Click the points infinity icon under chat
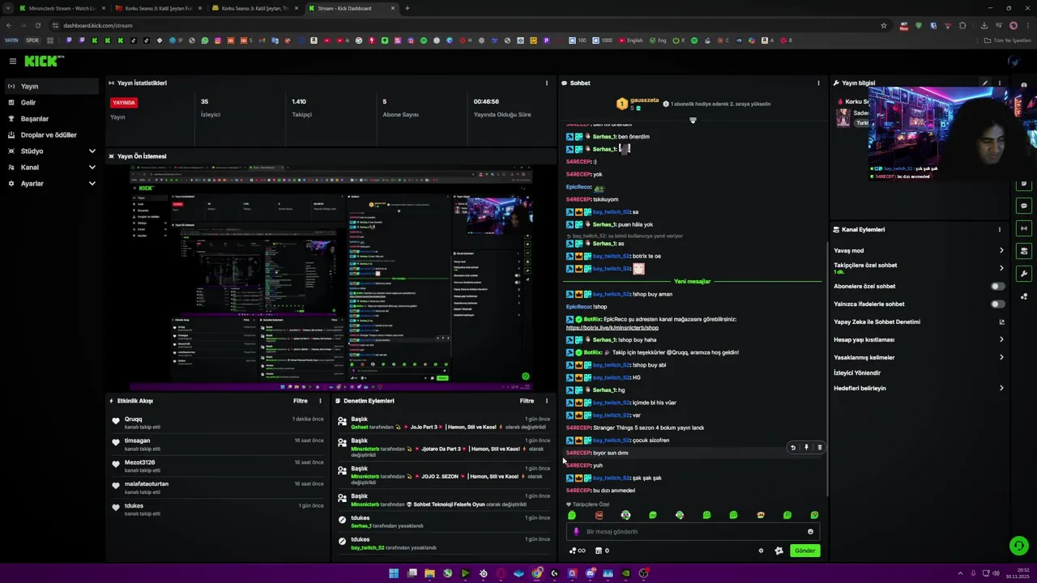1037x583 pixels. pos(577,551)
